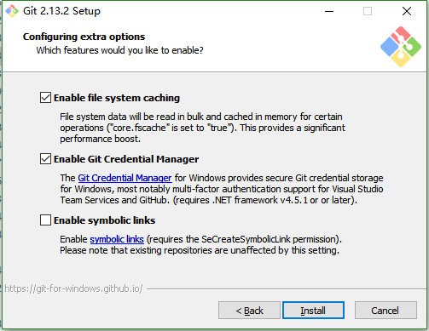Start installation with the Install button
This screenshot has height=331, width=429.
coord(313,311)
